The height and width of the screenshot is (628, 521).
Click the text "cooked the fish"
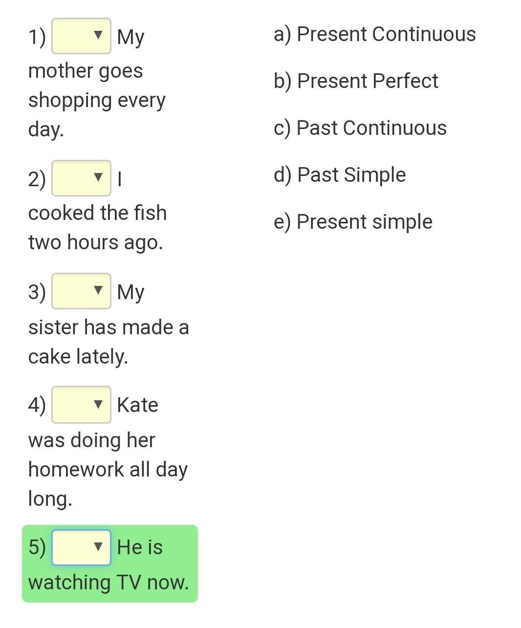click(97, 213)
